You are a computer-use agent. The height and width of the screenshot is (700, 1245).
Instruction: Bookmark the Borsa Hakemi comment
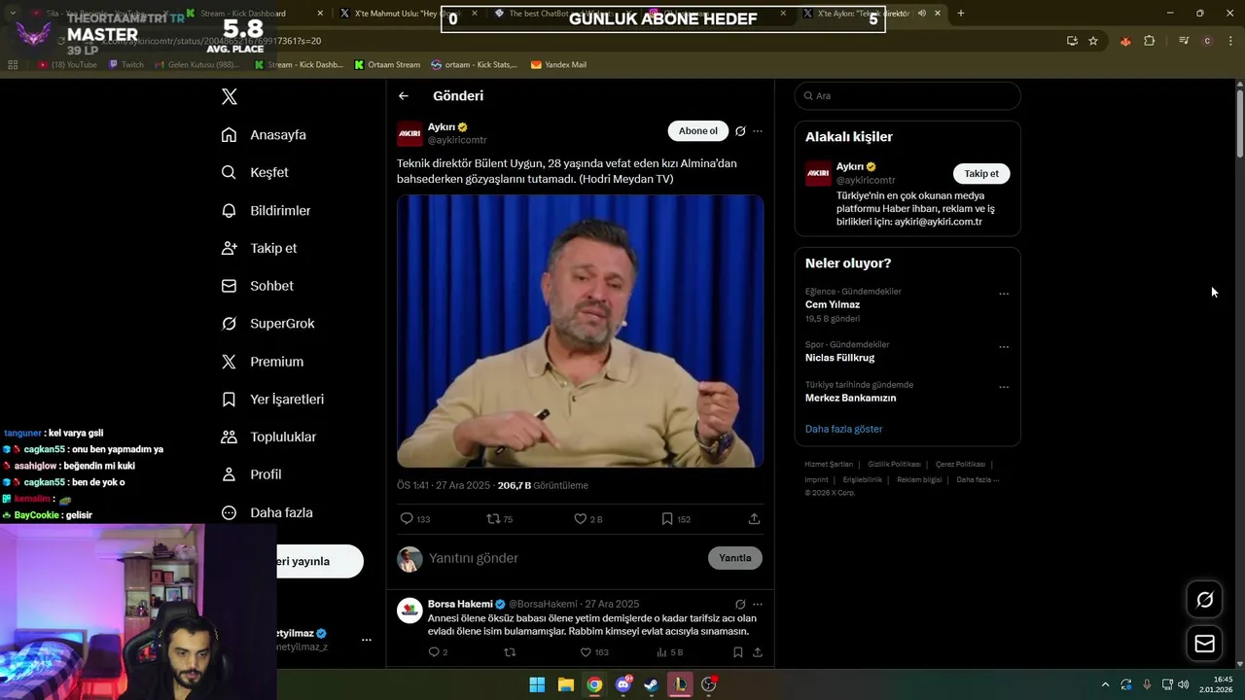pyautogui.click(x=738, y=652)
